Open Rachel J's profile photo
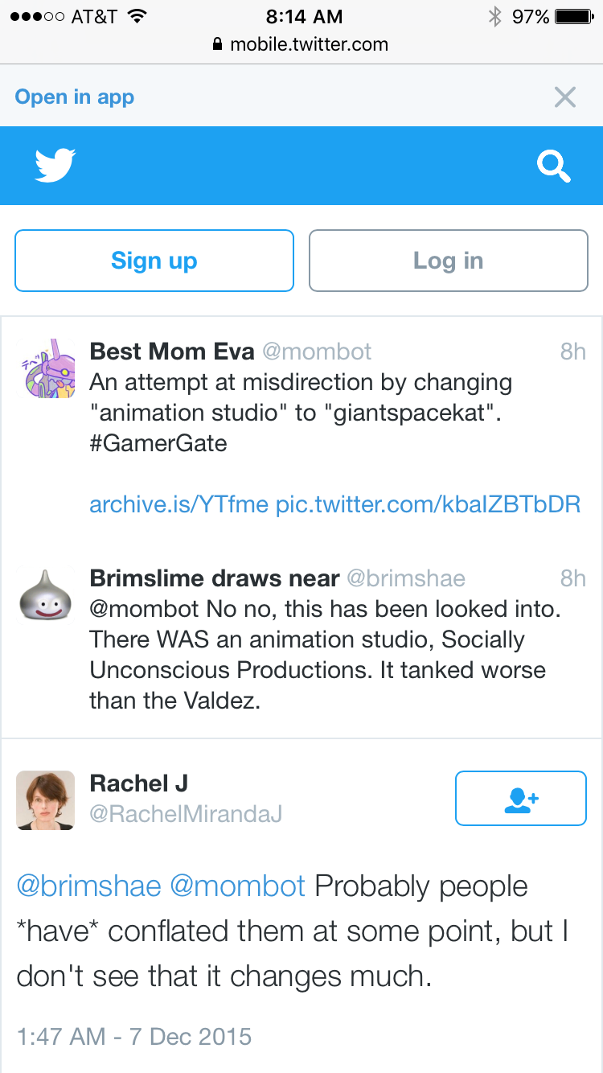The image size is (603, 1073). coord(46,800)
